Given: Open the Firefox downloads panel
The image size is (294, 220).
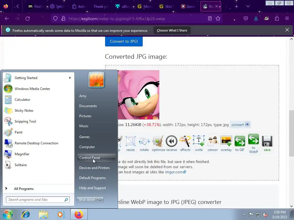Looking at the screenshot, I should (x=256, y=18).
